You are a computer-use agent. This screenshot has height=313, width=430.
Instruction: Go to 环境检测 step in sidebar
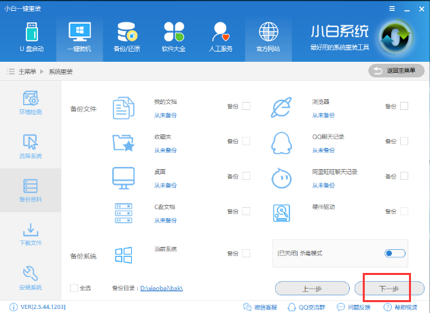(x=31, y=105)
